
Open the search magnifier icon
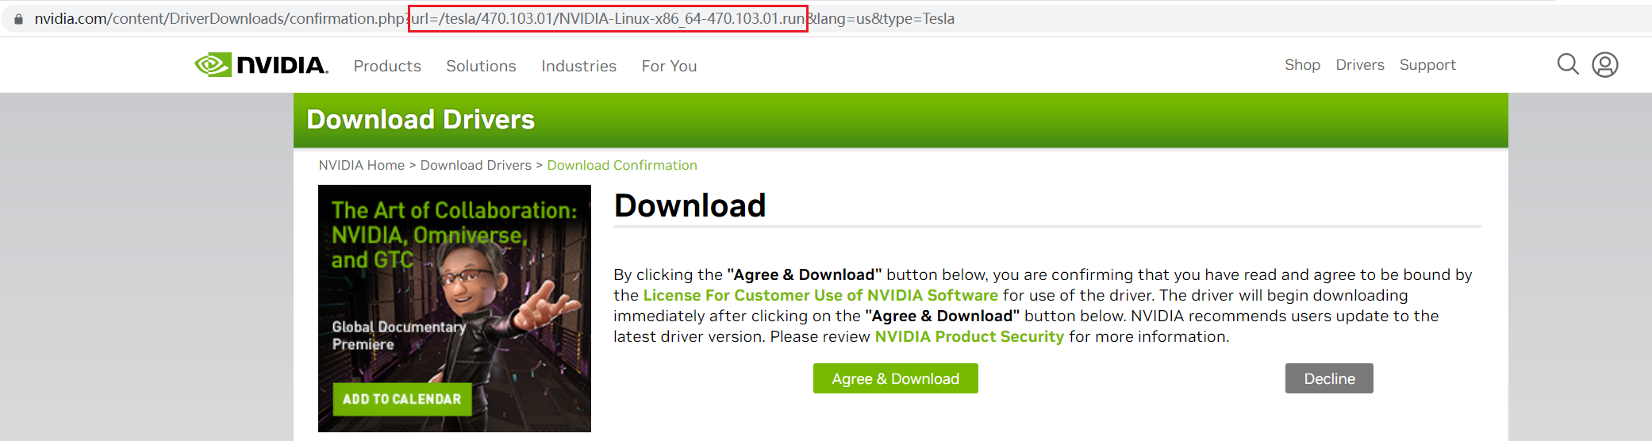point(1568,64)
